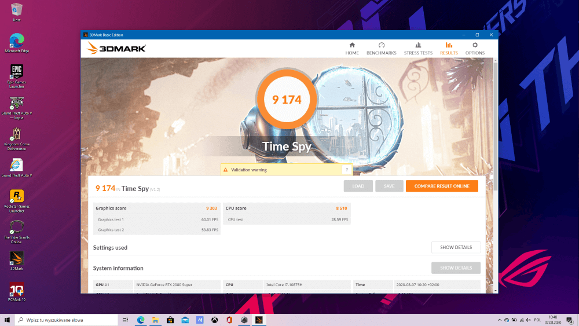Open Epic Games Launcher desktop icon

pyautogui.click(x=17, y=76)
